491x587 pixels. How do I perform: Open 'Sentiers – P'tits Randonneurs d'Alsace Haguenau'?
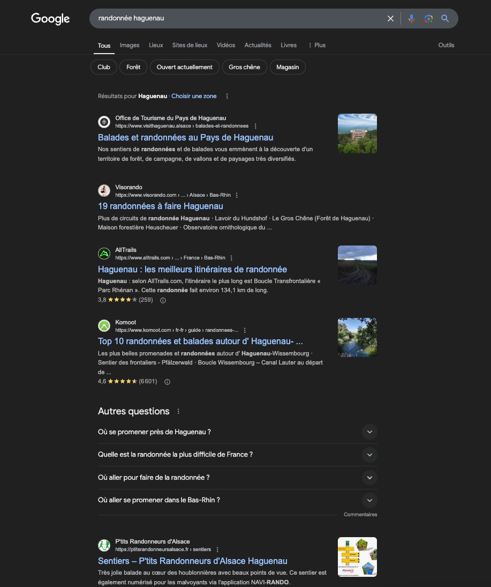point(193,561)
